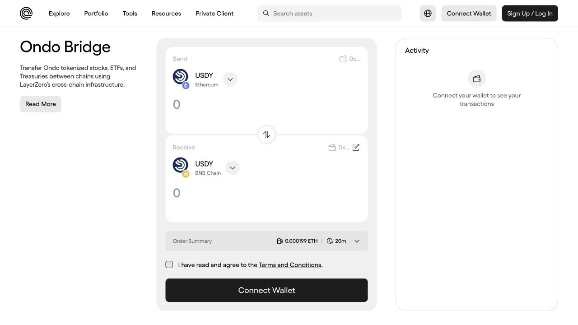
Task: Click the USDY BNB Chain token logo
Action: (181, 167)
